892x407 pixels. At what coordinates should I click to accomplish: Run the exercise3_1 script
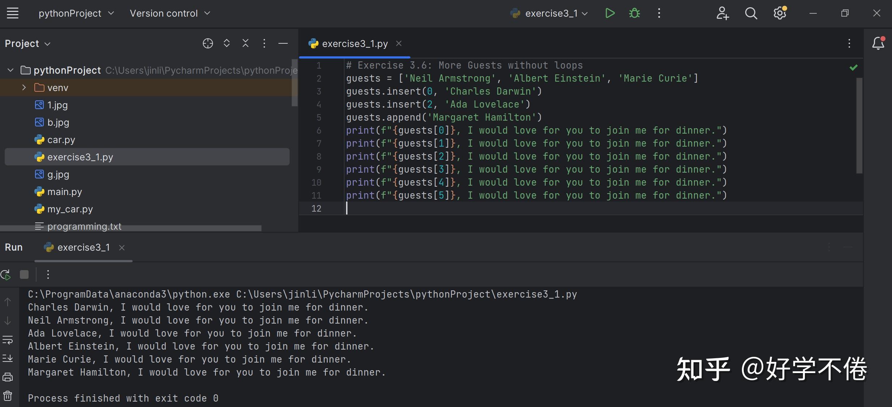(610, 13)
